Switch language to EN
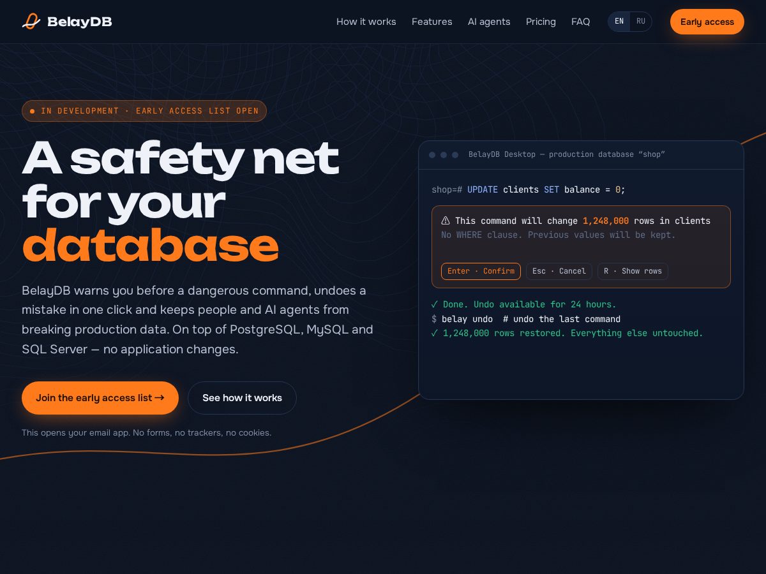 619,22
